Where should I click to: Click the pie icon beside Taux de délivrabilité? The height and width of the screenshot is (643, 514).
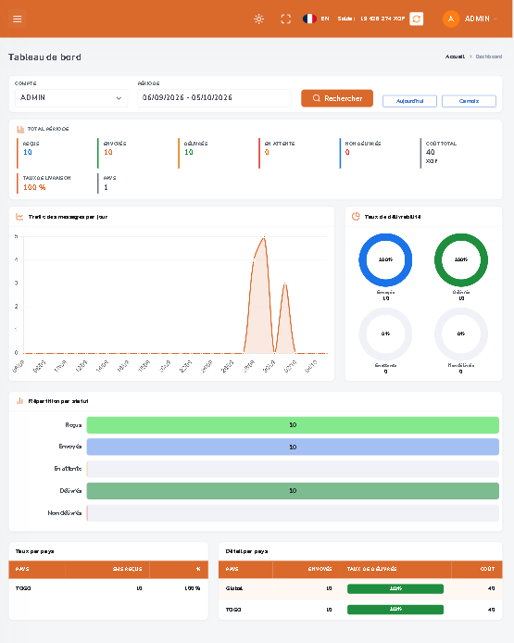click(356, 216)
